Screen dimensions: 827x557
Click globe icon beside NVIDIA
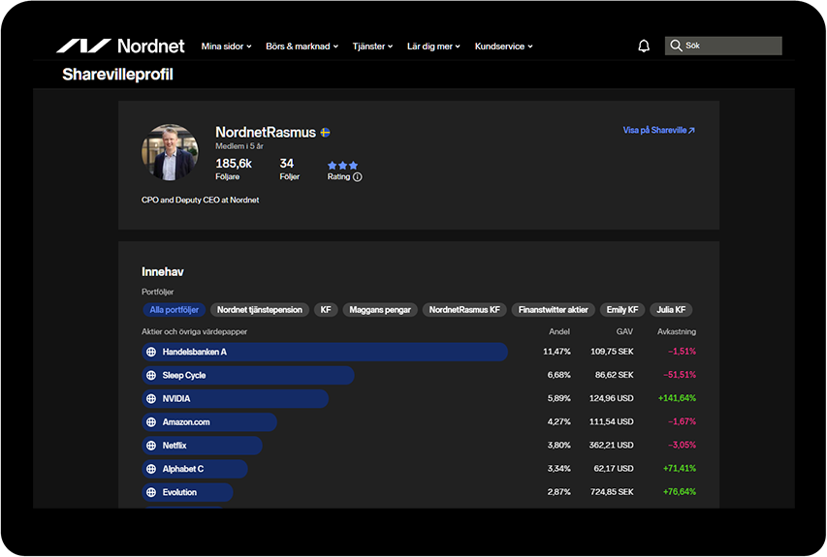151,399
